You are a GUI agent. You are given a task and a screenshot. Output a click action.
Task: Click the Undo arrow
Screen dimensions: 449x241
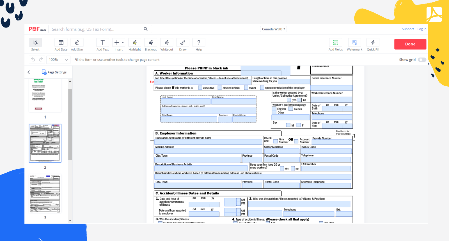coord(33,60)
